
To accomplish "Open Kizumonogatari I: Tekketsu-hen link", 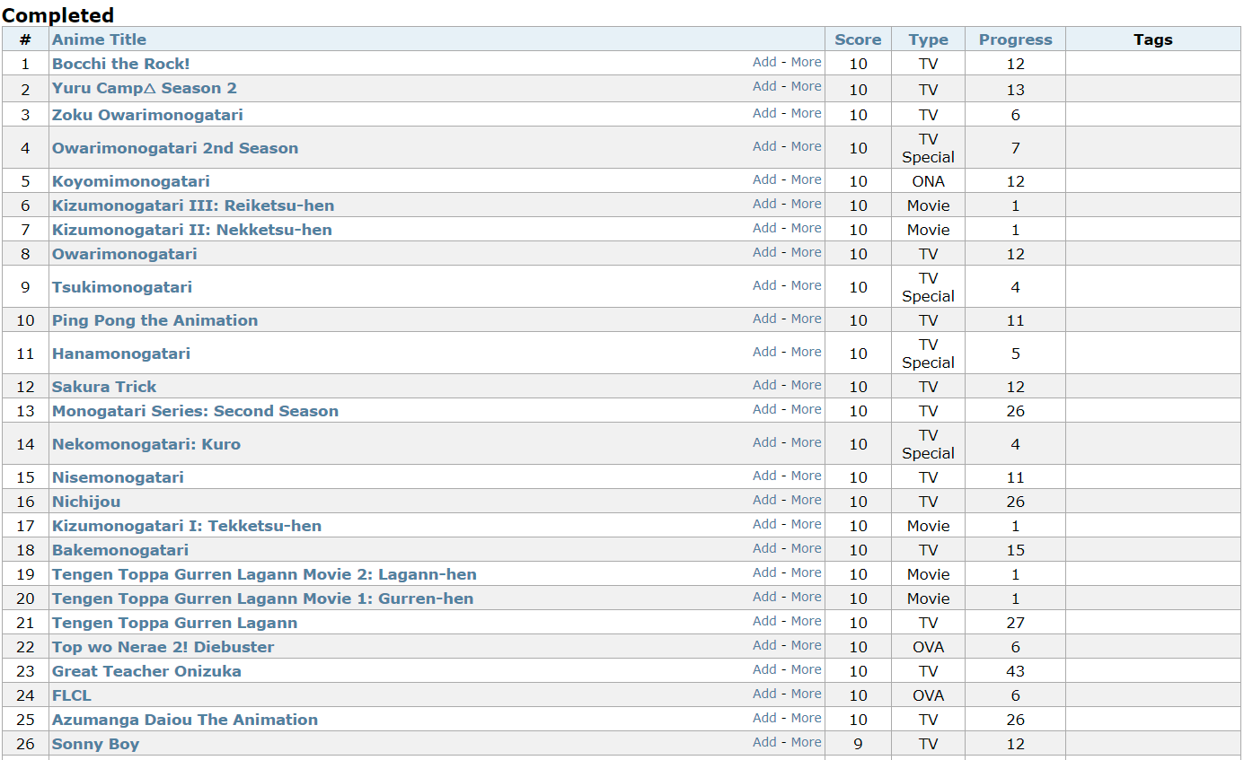I will [x=187, y=526].
